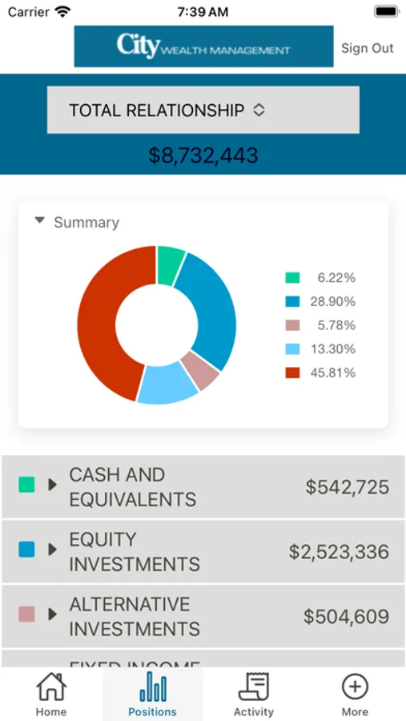
Task: Click the 28.90% legend label
Action: pos(333,302)
